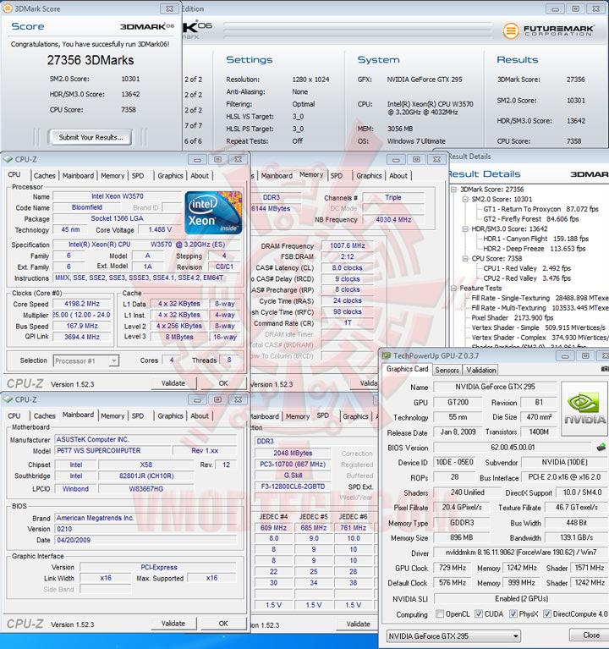Switch to the Sensors tab in GPU-Z
This screenshot has width=609, height=649.
447,370
